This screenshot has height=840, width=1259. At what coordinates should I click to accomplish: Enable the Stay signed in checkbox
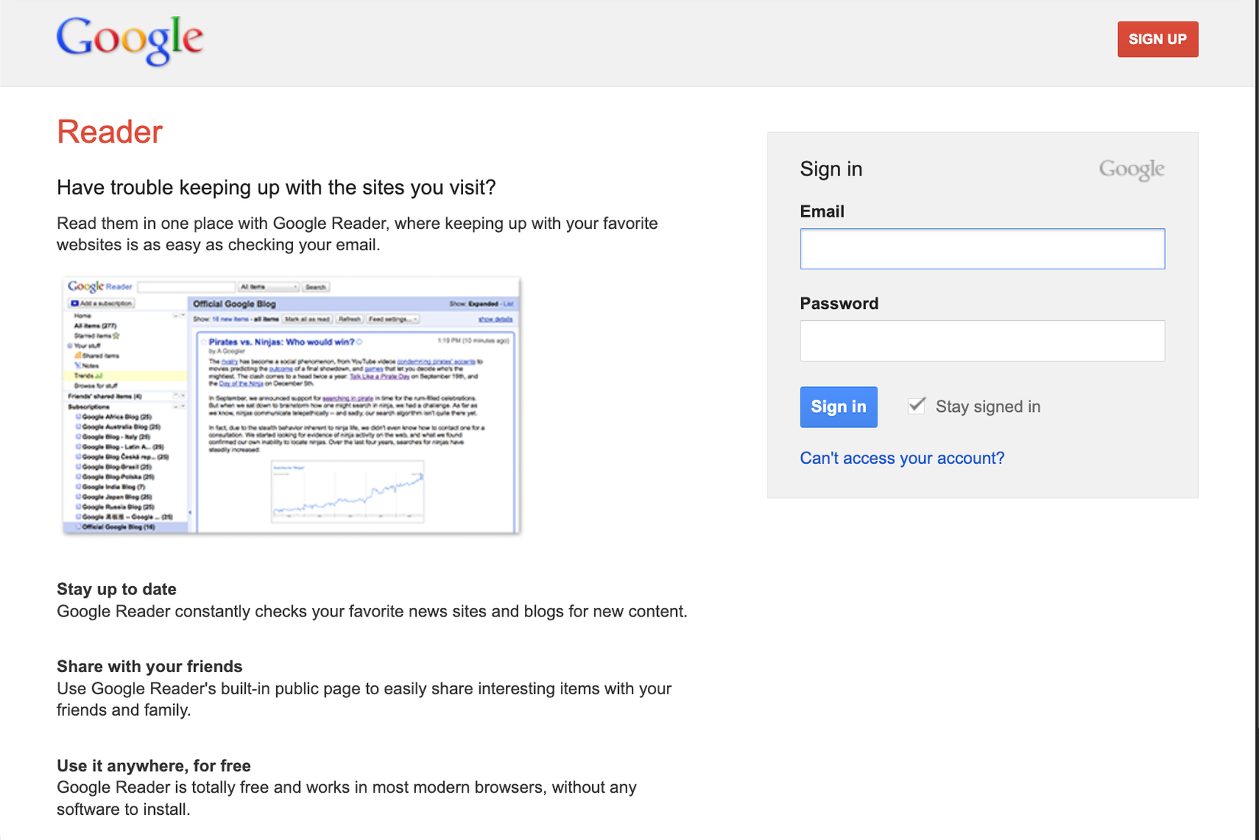(x=916, y=406)
